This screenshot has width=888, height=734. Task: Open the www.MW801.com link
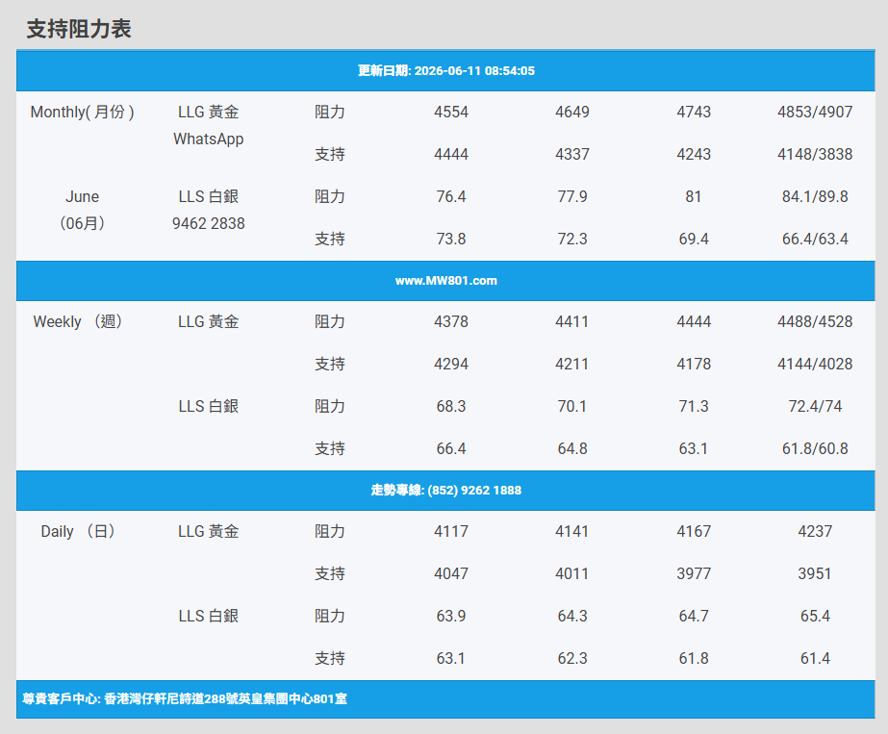click(445, 281)
